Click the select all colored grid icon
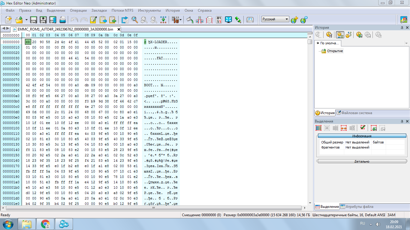This screenshot has width=410, height=230. click(318, 128)
